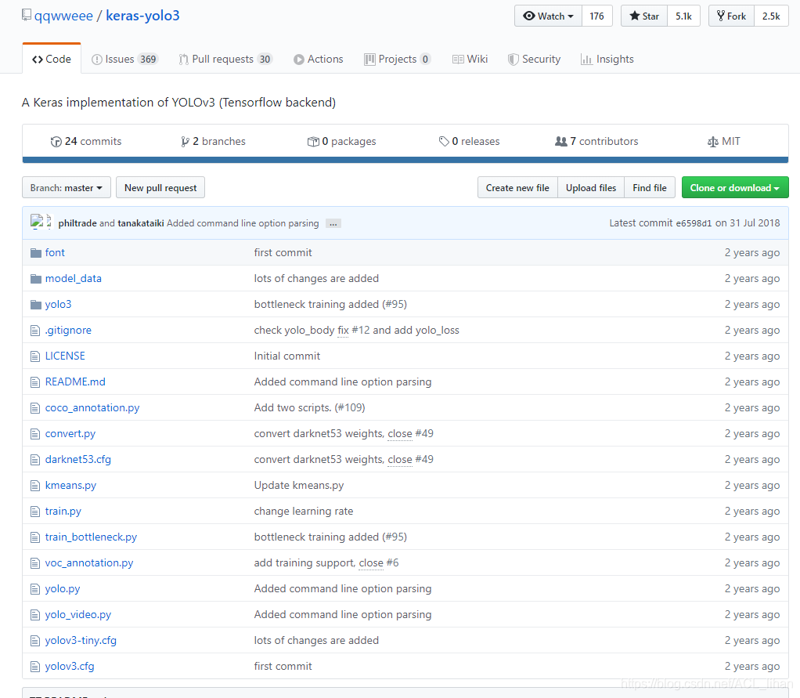Open latest commit e6598d1
This screenshot has width=800, height=698.
coord(694,223)
